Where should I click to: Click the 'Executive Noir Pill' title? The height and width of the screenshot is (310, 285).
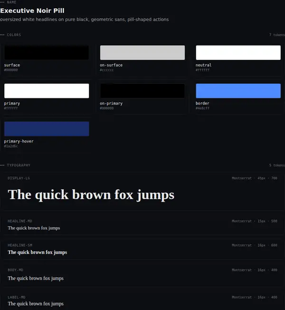click(x=32, y=10)
